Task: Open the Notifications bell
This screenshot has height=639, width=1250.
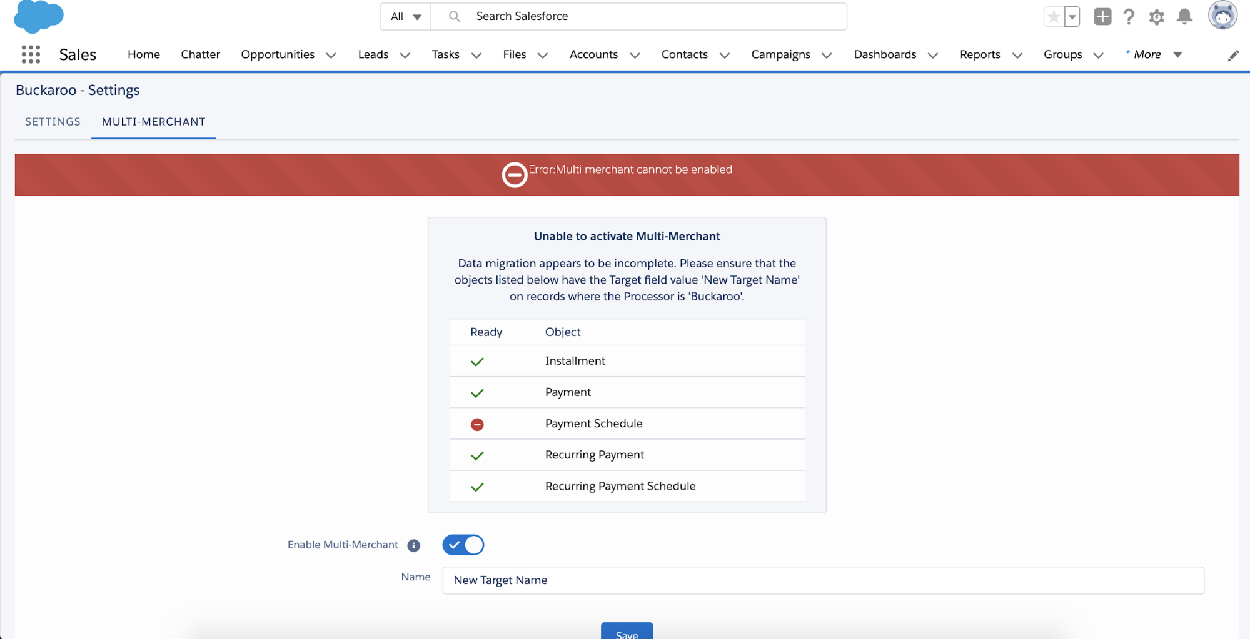Action: (1184, 17)
